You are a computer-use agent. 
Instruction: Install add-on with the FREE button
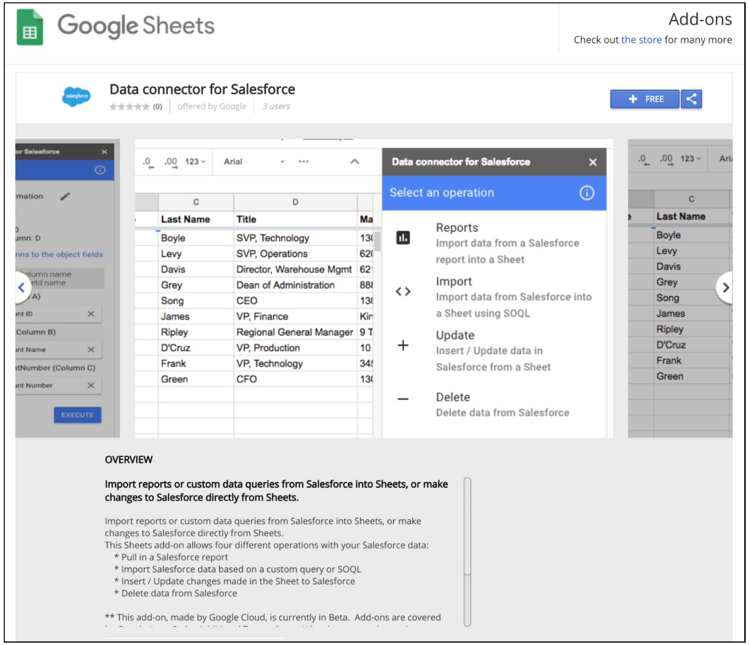click(645, 99)
